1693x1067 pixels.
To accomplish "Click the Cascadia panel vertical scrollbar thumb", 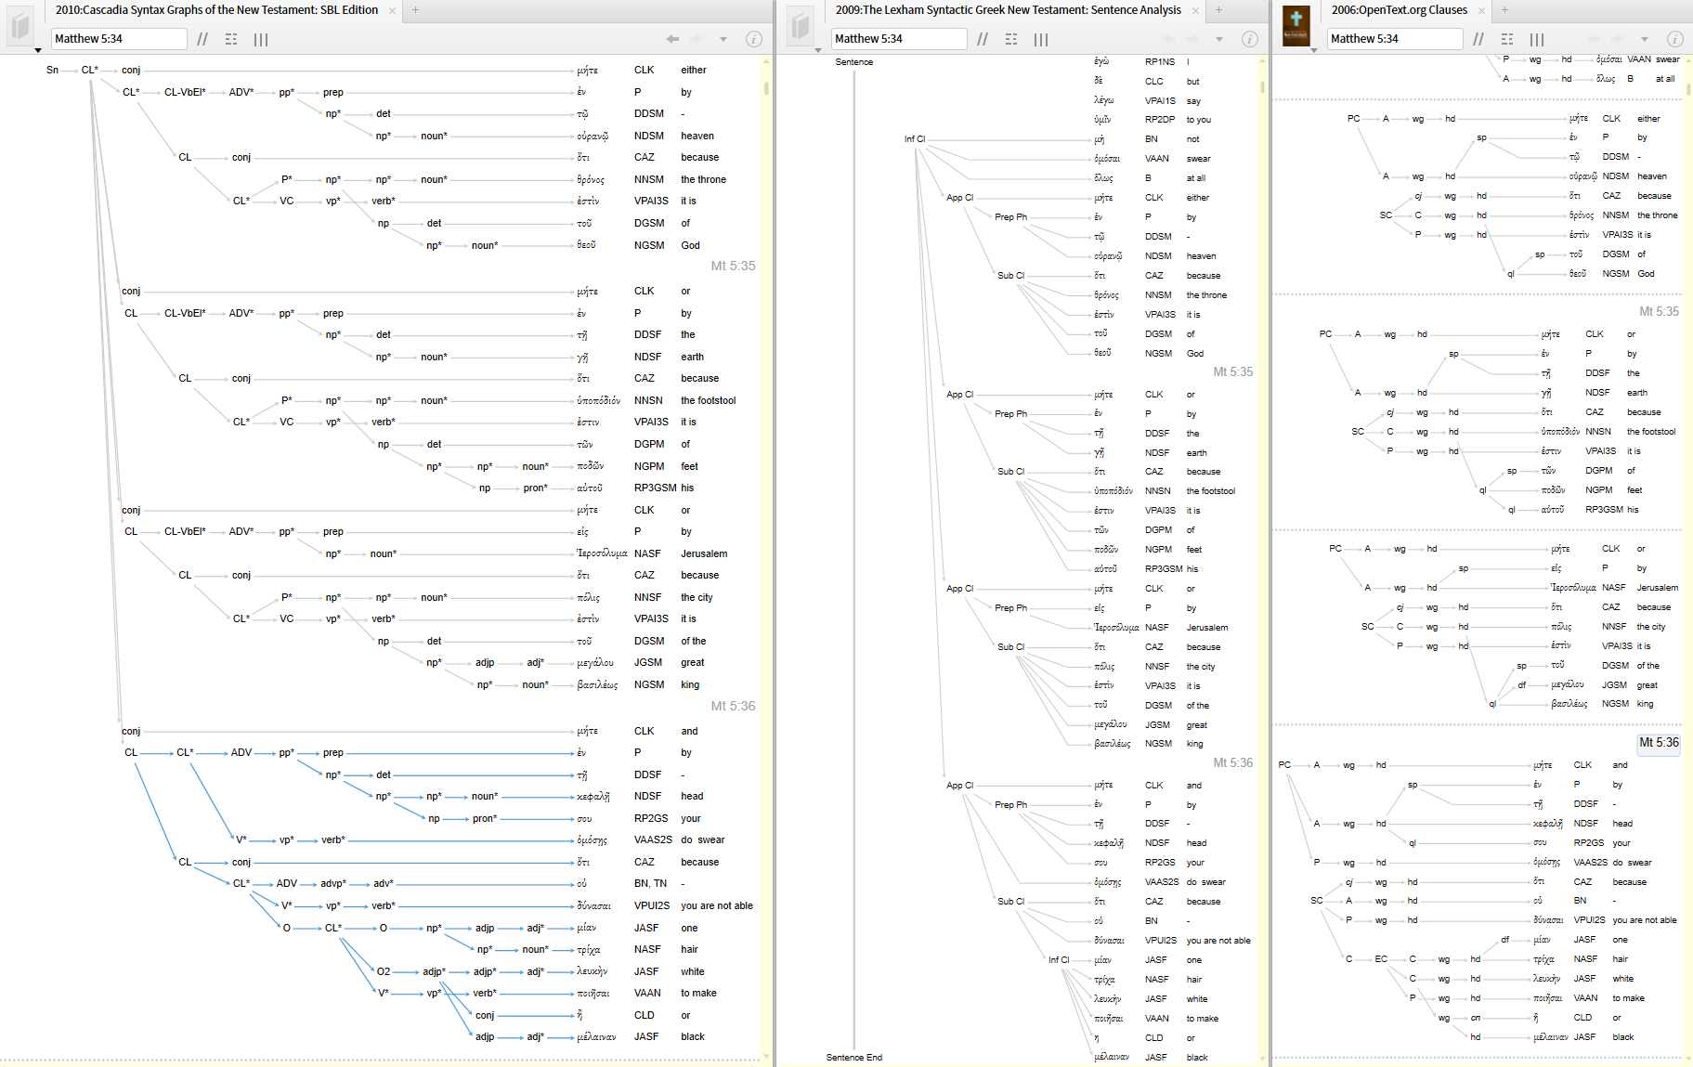I will coord(766,88).
